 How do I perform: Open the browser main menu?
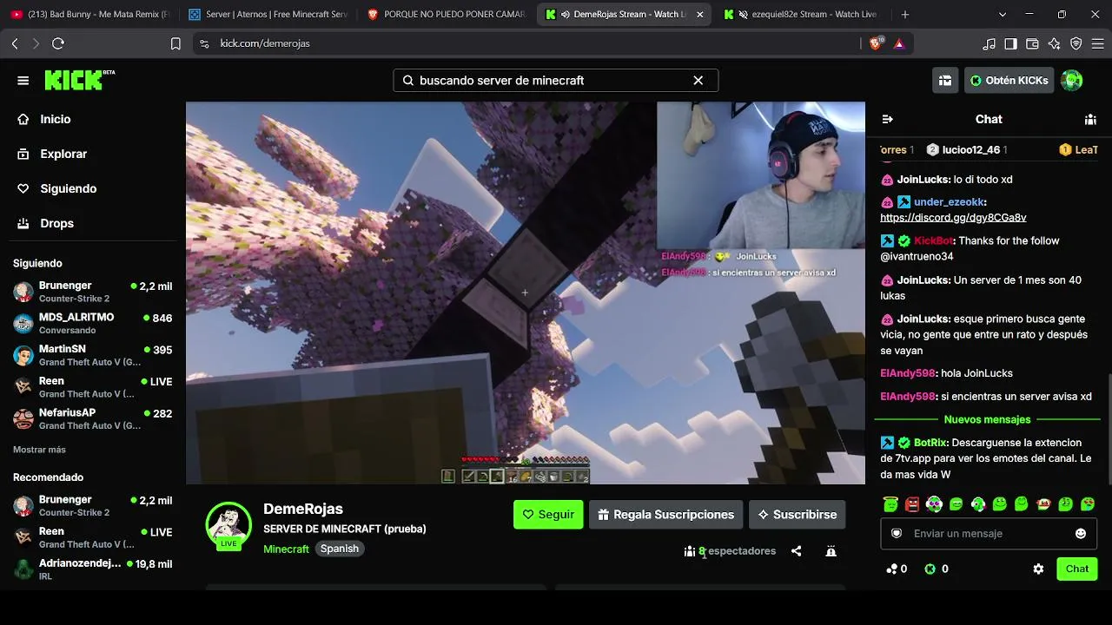pyautogui.click(x=1098, y=43)
